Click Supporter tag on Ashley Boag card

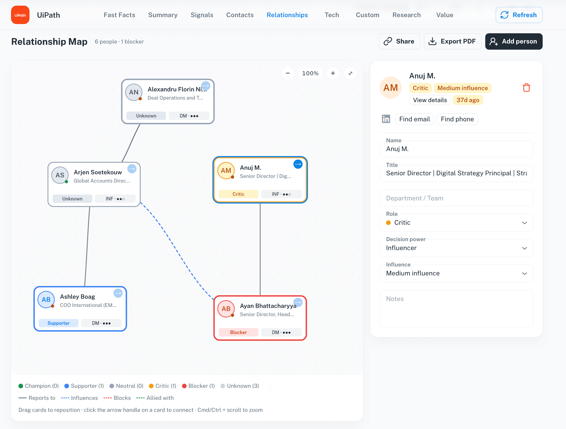tap(58, 323)
